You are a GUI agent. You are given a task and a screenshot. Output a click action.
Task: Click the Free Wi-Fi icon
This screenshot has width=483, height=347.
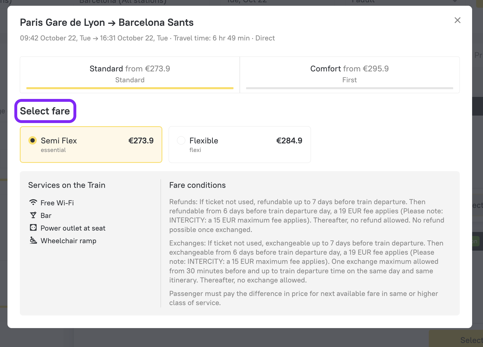33,202
